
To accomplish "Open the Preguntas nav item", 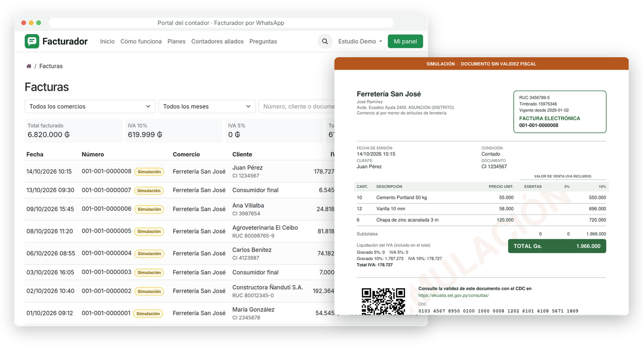I will [263, 41].
